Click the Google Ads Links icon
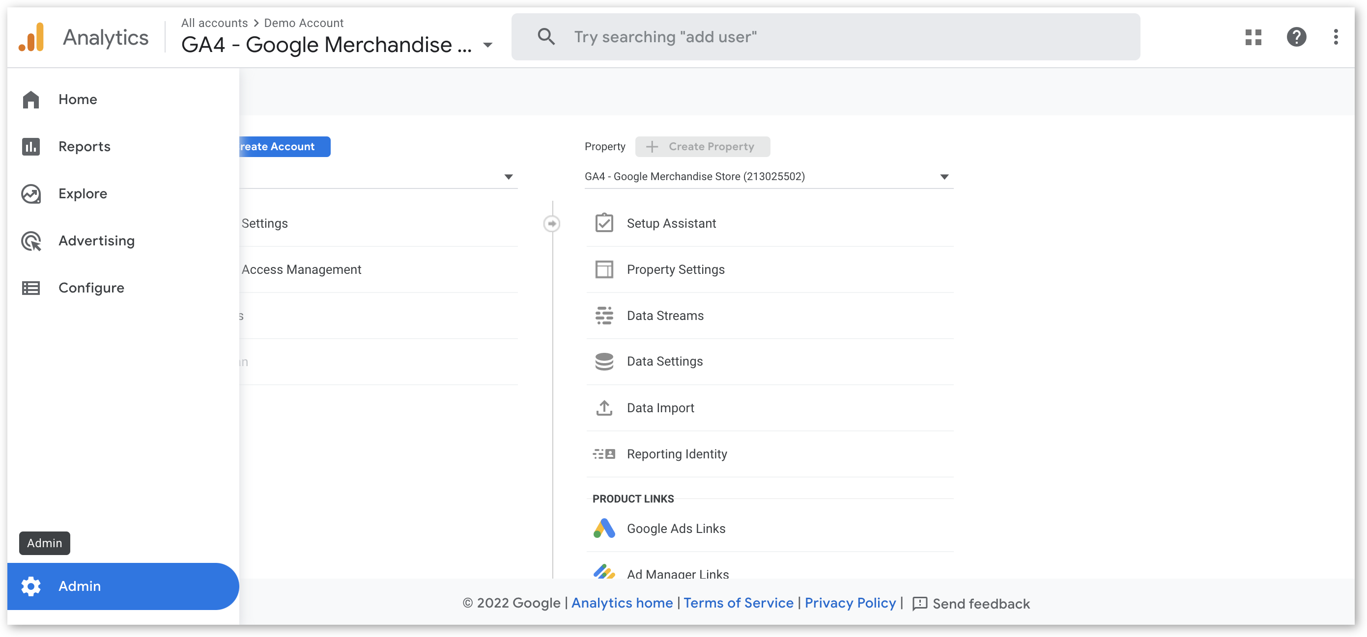Image resolution: width=1367 pixels, height=637 pixels. coord(604,528)
